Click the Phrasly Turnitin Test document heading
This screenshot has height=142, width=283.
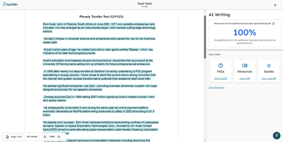[101, 17]
